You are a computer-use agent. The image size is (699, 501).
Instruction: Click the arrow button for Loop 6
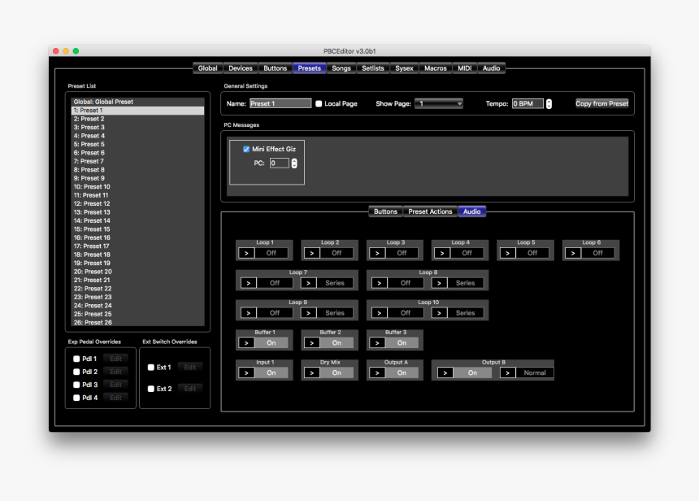click(x=573, y=254)
